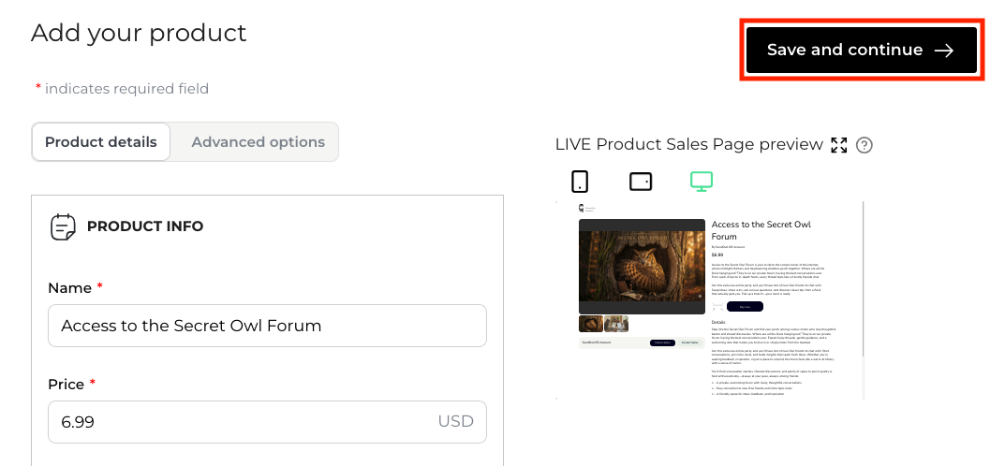Click the main Secret Owl Forum image
This screenshot has height=466, width=1005.
[642, 267]
